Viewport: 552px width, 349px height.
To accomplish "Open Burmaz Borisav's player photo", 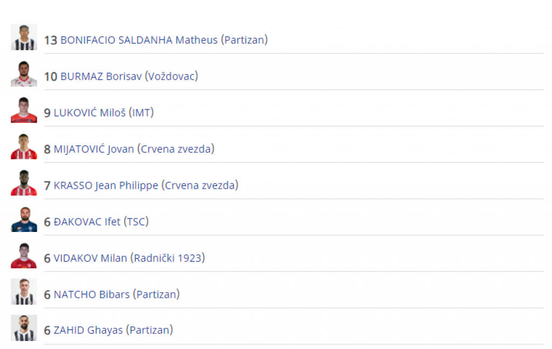I will coord(24,74).
